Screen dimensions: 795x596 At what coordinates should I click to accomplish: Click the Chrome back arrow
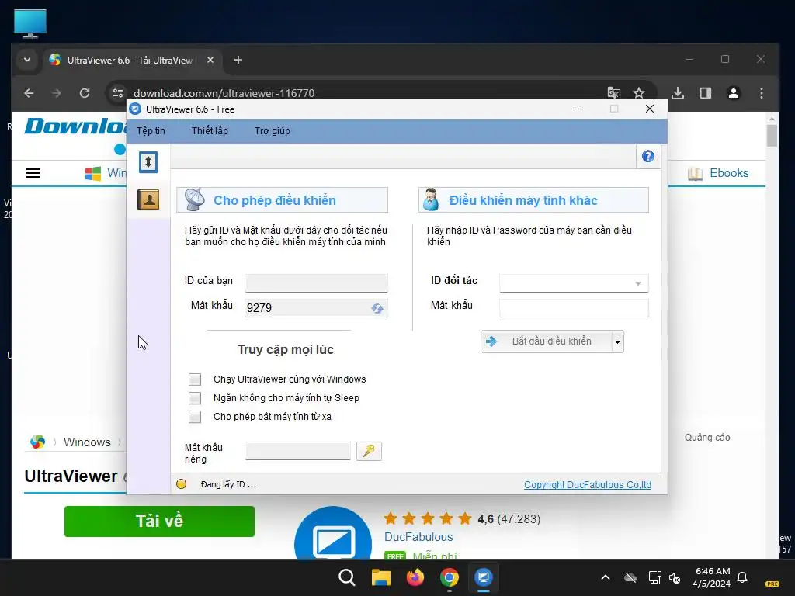coord(29,93)
